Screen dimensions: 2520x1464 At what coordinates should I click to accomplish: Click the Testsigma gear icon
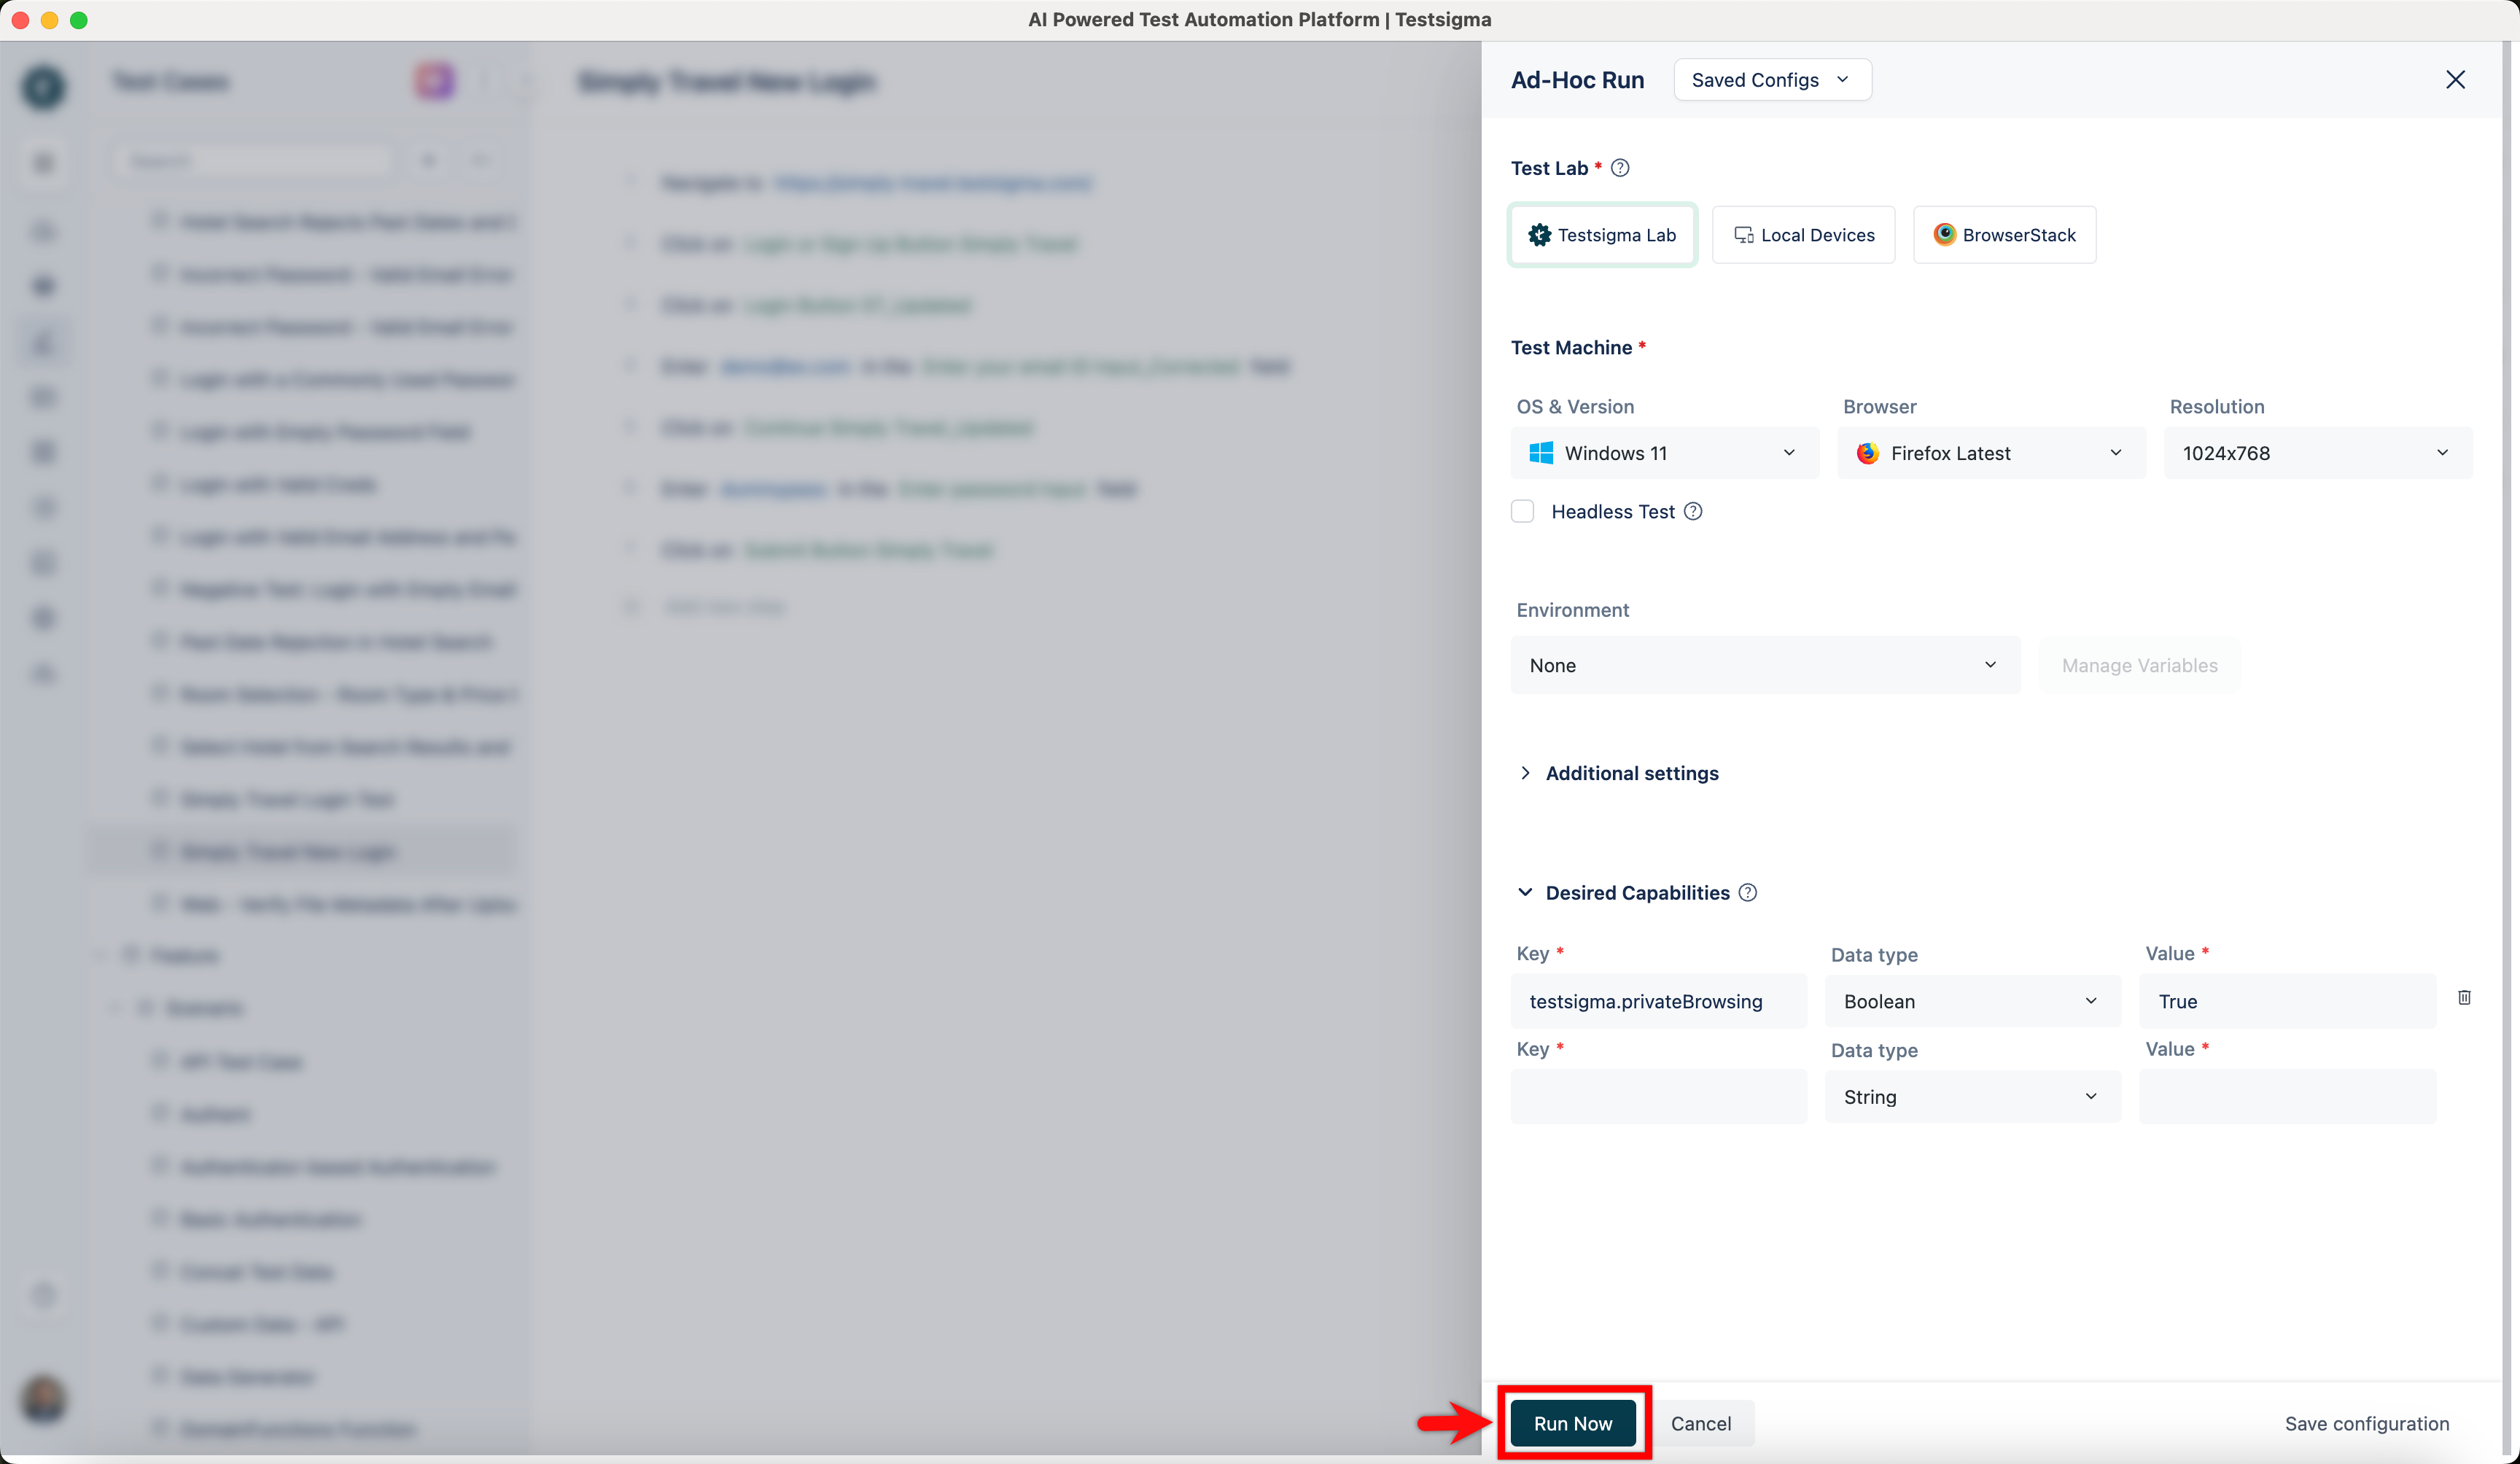point(1539,235)
